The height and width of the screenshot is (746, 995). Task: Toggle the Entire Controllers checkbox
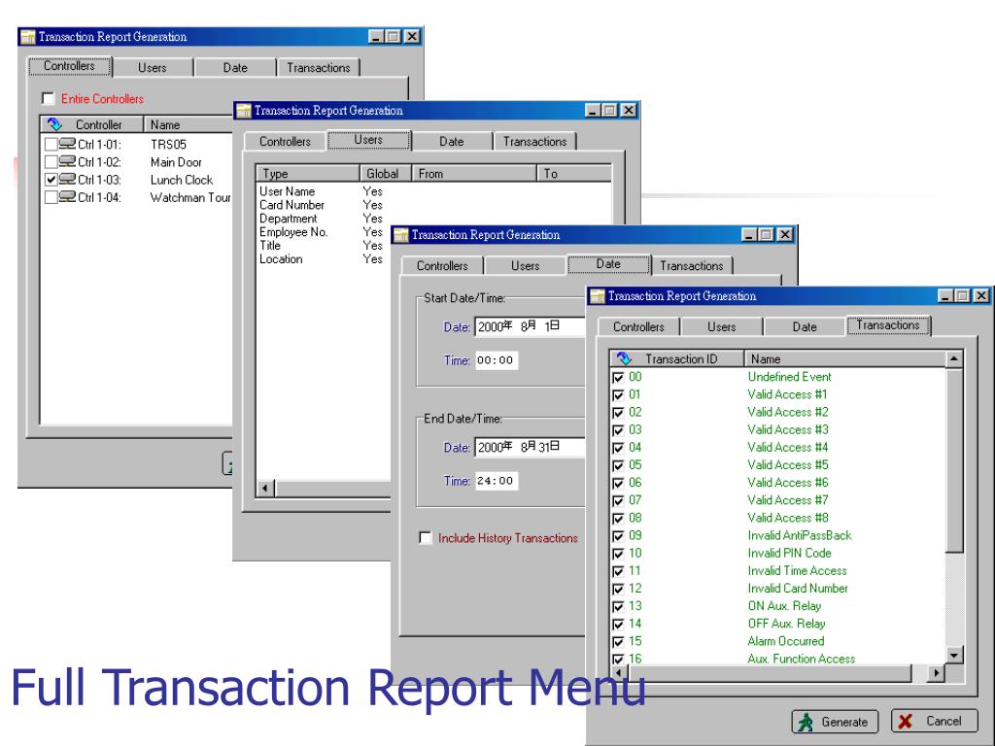[49, 98]
